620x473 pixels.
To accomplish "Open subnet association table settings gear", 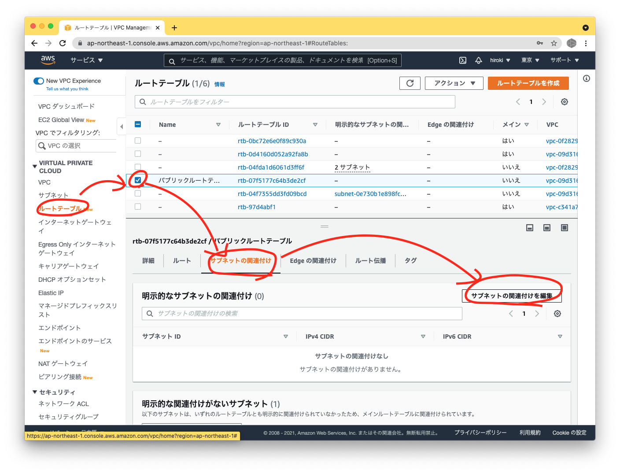I will 557,313.
